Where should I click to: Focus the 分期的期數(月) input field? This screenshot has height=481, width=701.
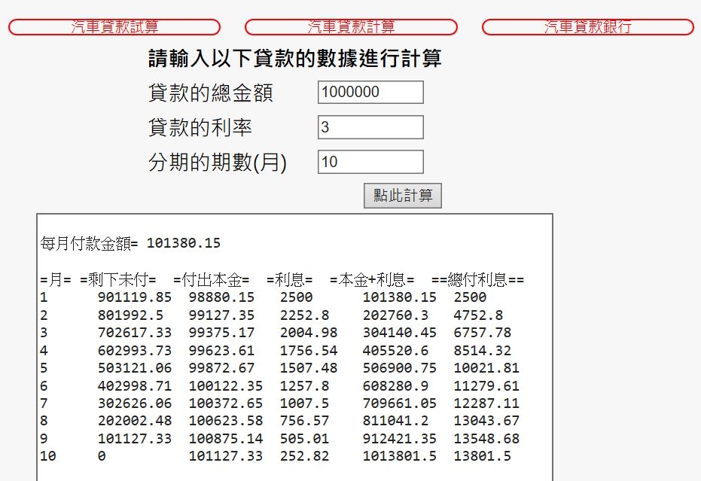(370, 162)
